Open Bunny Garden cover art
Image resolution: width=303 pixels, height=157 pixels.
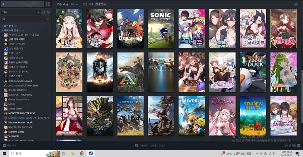(x=192, y=72)
